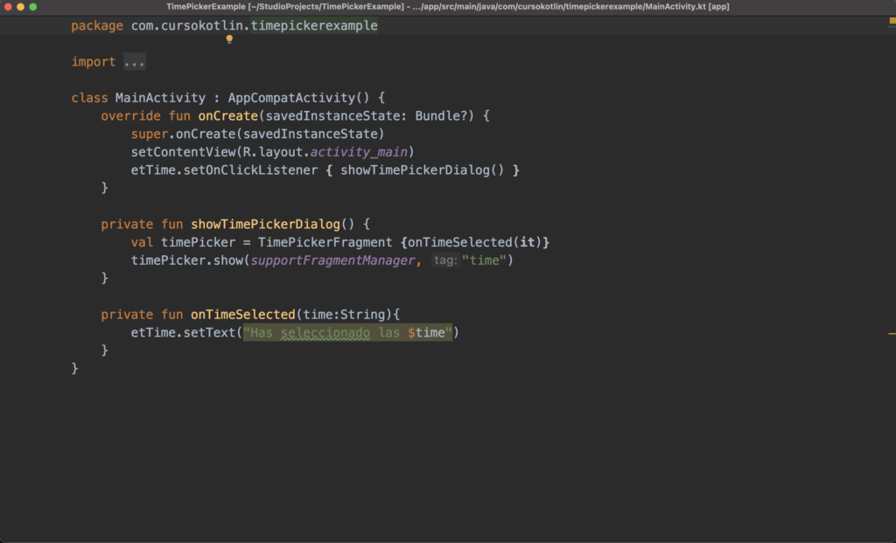Click the $time template expression in setText
Image resolution: width=896 pixels, height=543 pixels.
428,332
